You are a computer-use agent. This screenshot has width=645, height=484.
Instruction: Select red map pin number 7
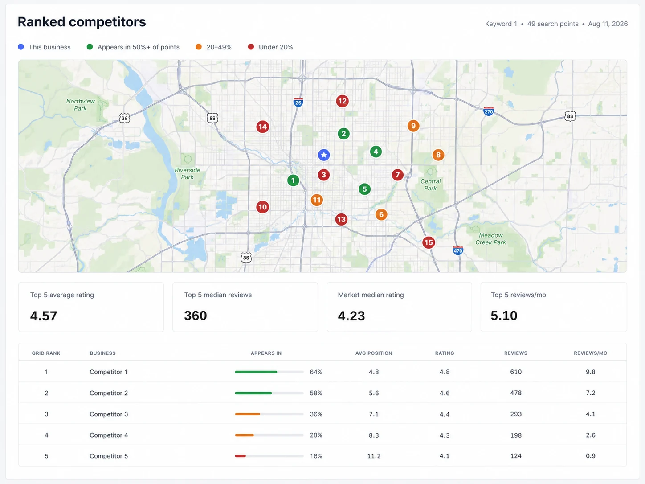point(398,175)
